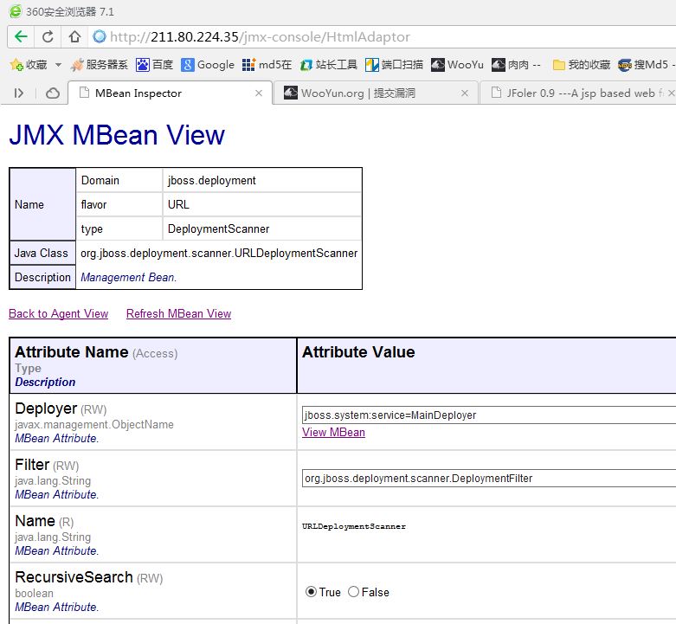Screen dimensions: 676x624
Task: Set RecursiveSearch to False
Action: 353,592
